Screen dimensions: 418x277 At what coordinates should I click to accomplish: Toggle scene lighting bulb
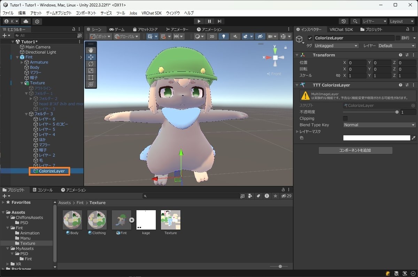(x=224, y=36)
